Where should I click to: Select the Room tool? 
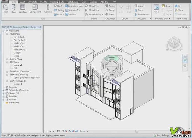(x=157, y=8)
